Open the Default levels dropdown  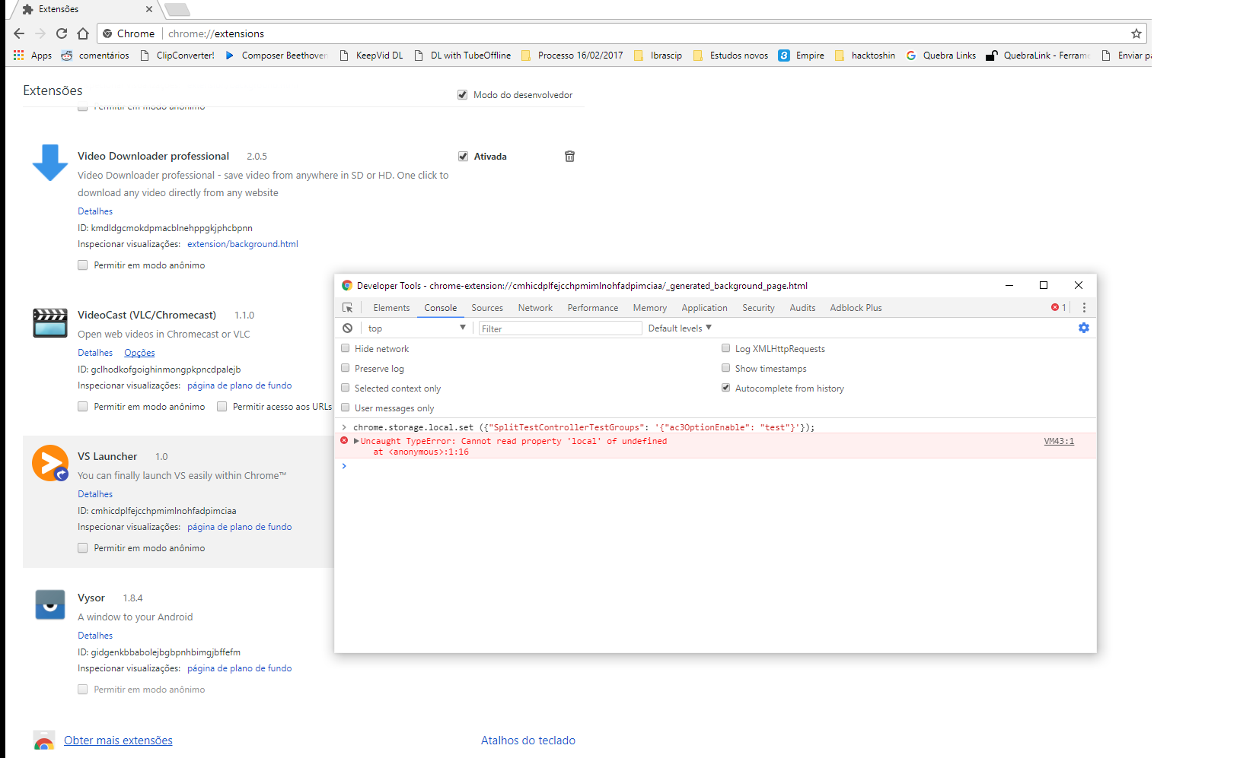point(680,328)
